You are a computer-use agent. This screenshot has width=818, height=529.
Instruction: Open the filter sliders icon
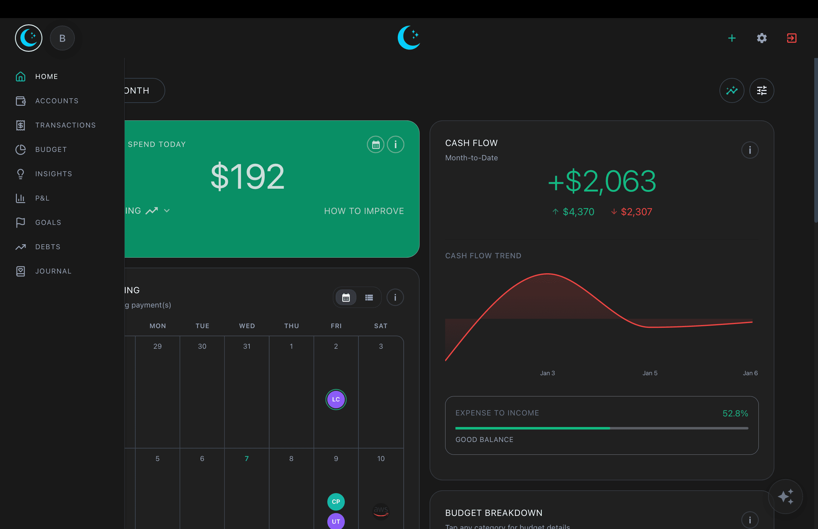(x=761, y=90)
